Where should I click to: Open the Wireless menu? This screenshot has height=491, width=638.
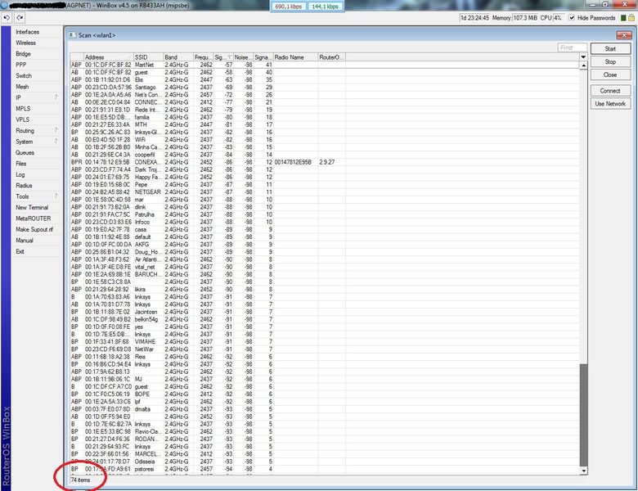click(25, 43)
